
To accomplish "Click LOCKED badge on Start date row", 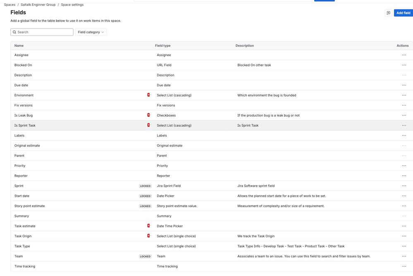I will coord(145,196).
